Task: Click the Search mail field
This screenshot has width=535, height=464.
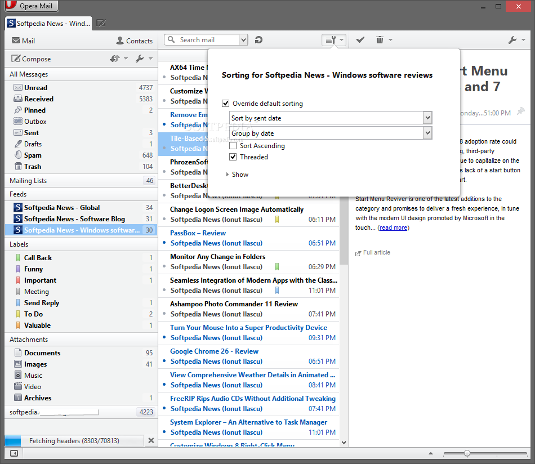Action: (202, 40)
